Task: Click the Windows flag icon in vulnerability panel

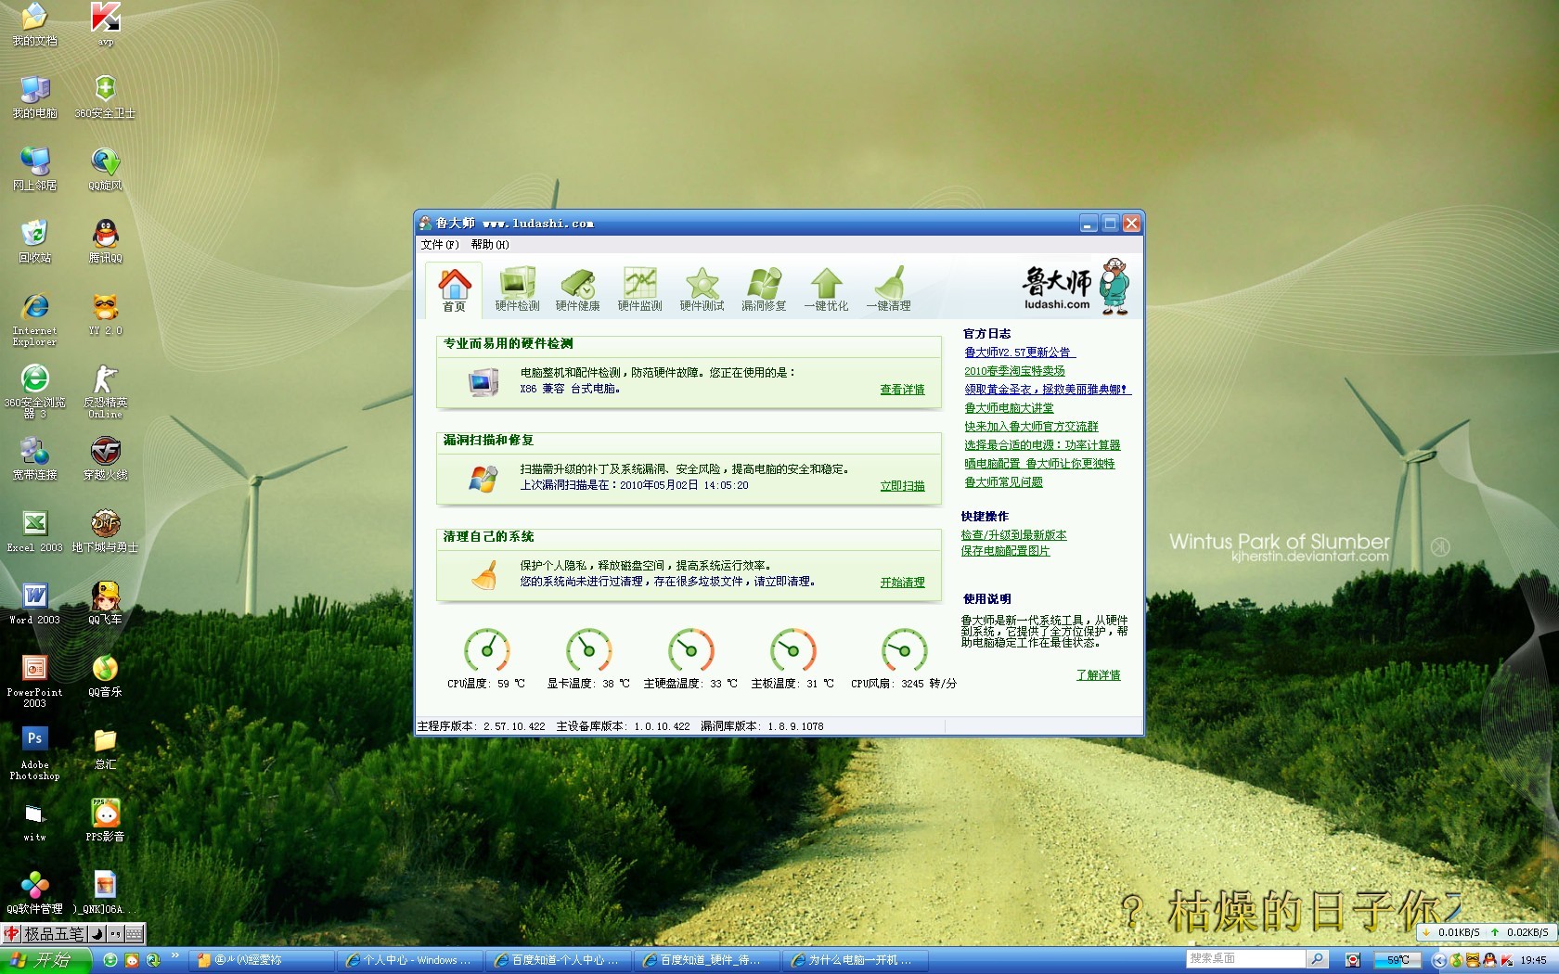Action: (483, 478)
